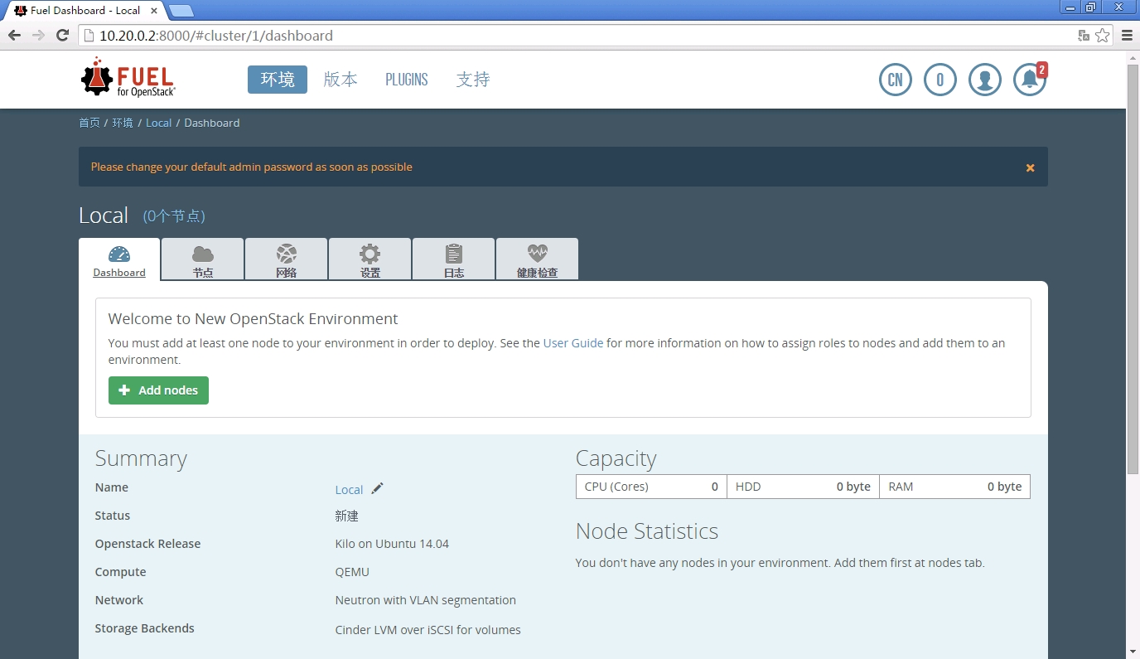Switch to the Dashboard tab
Image resolution: width=1140 pixels, height=659 pixels.
(119, 259)
